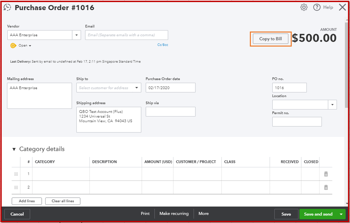350x223 pixels.
Task: Click Customer / Project cell in row 1
Action: (x=197, y=174)
